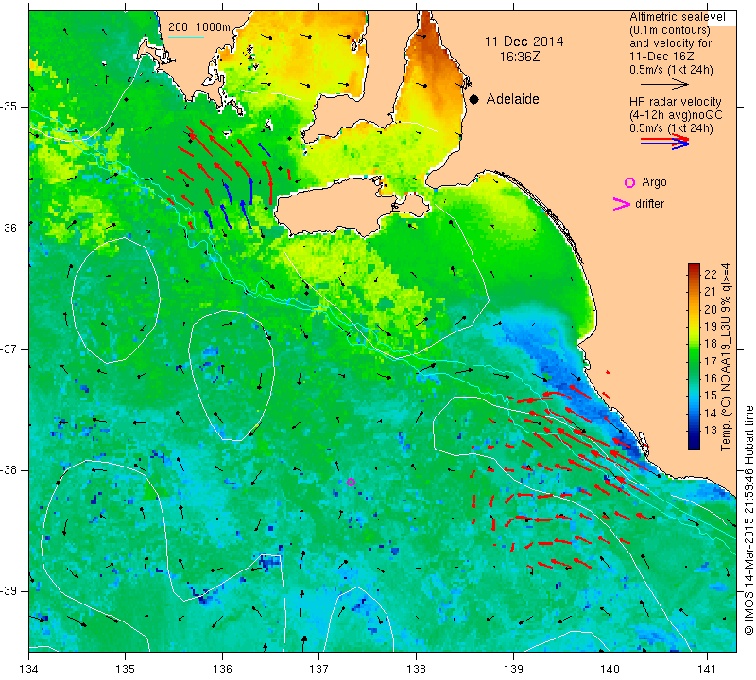Click the 'Altimetric sealevel' legend heading
Screen dimensions: 756x680
[x=677, y=17]
